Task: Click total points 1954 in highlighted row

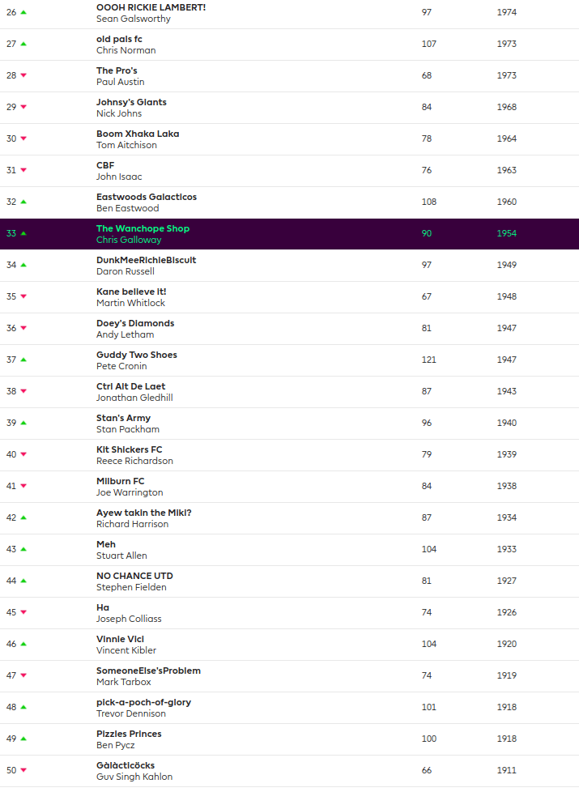Action: (507, 233)
